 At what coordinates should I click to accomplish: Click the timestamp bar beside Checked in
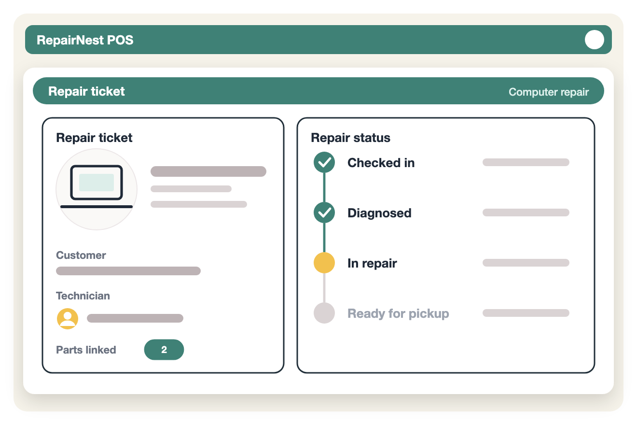(x=526, y=162)
